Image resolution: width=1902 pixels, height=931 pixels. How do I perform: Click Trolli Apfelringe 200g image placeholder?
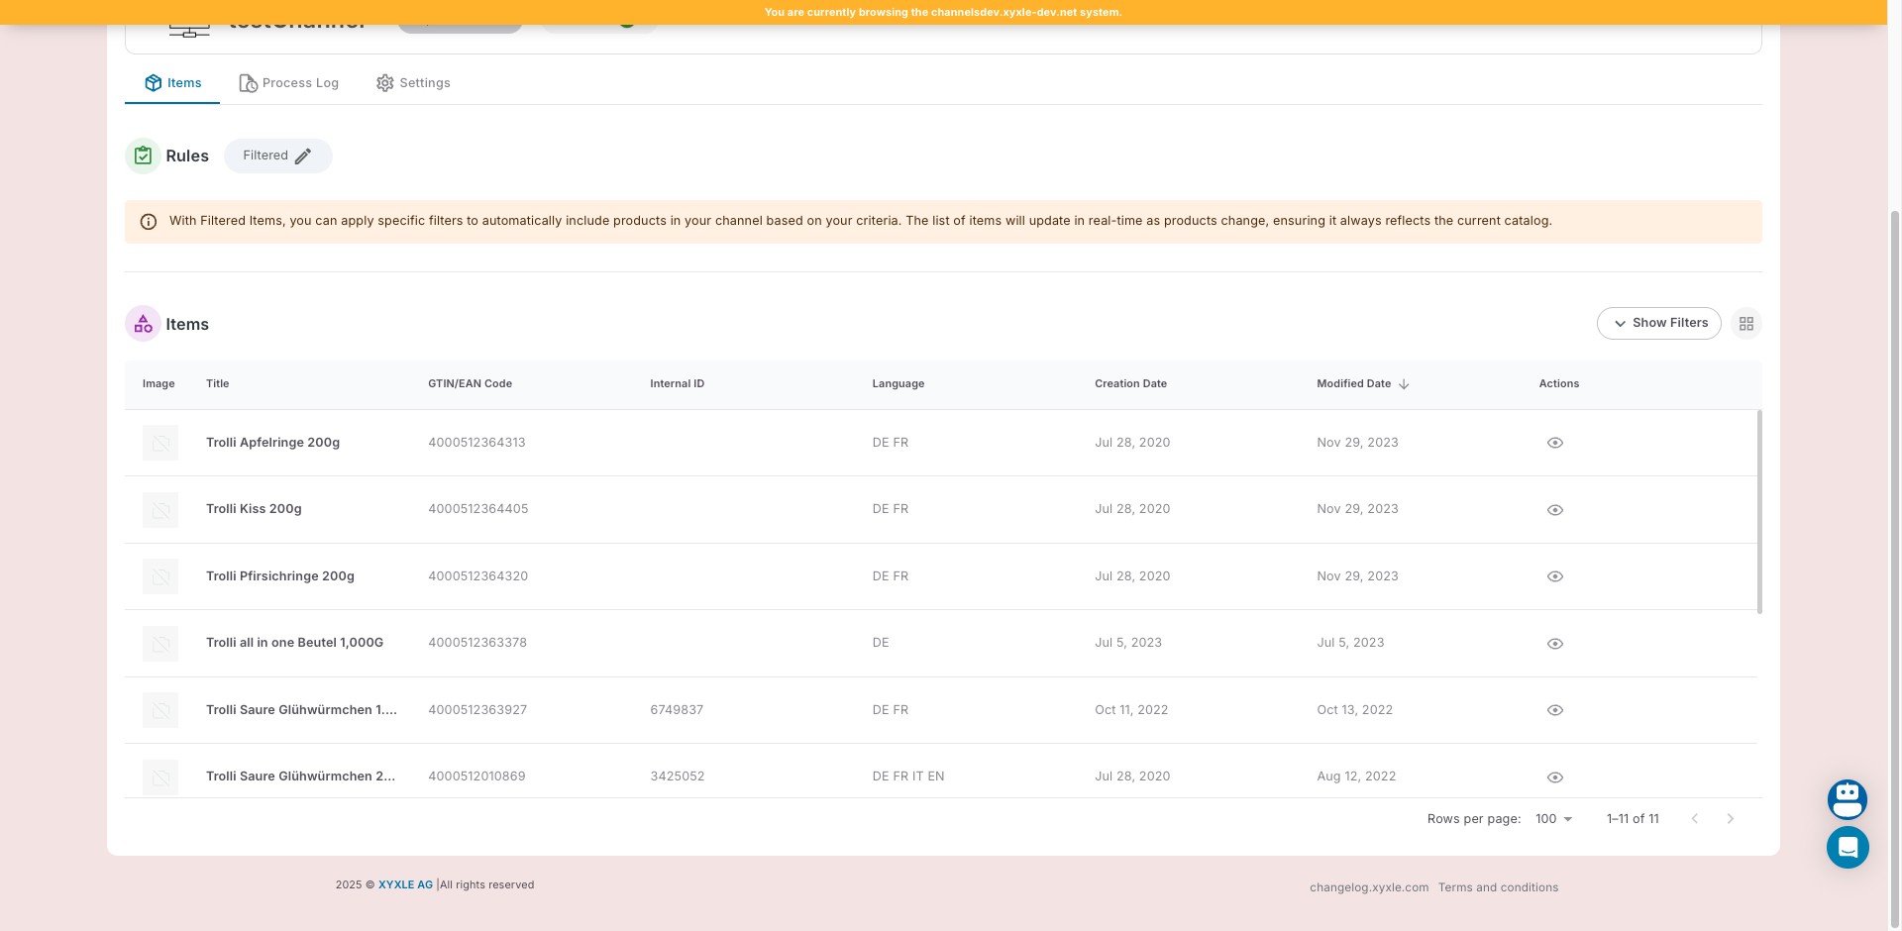coord(160,443)
